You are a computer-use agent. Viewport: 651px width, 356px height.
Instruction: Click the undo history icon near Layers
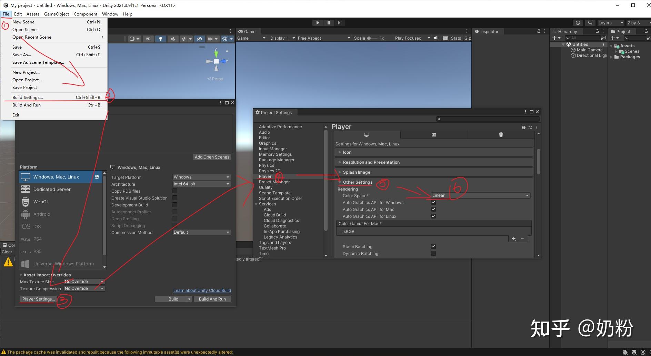coord(578,22)
